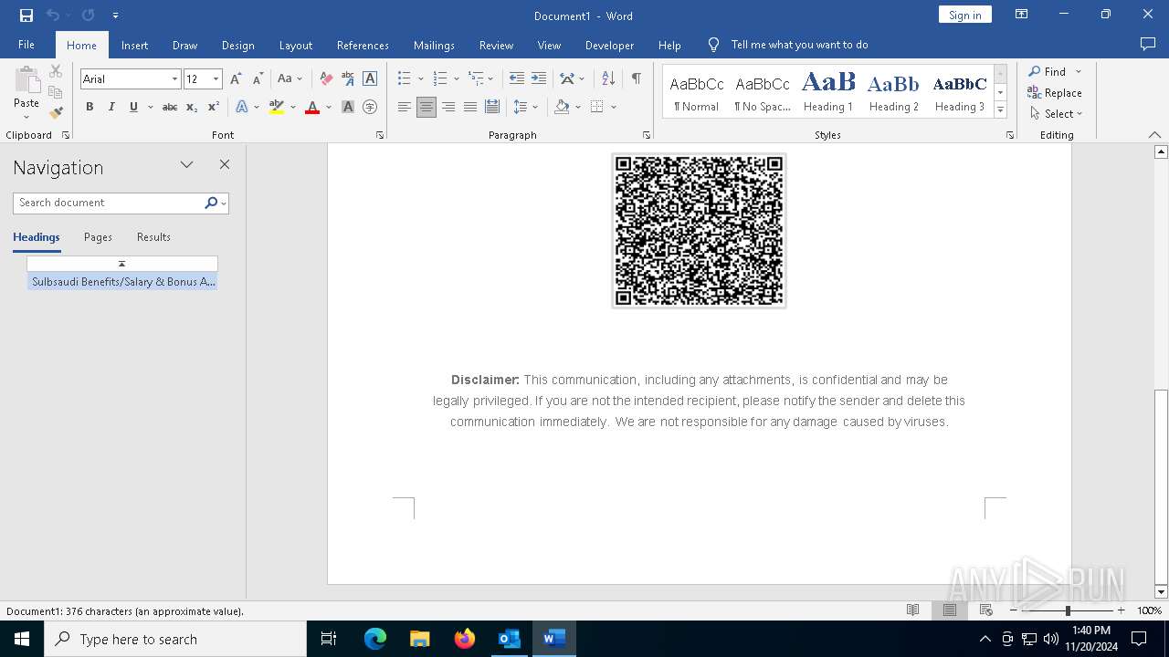Apply the Heading 1 style
1169x657 pixels.
click(828, 91)
